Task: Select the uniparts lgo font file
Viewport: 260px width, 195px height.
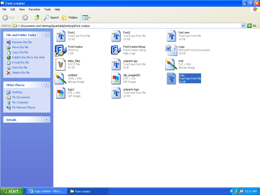Action: (x=116, y=64)
